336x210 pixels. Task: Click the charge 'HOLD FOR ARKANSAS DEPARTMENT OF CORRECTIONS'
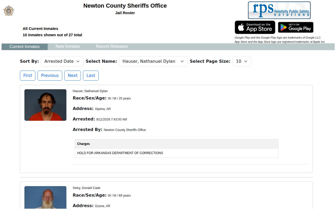click(x=120, y=153)
